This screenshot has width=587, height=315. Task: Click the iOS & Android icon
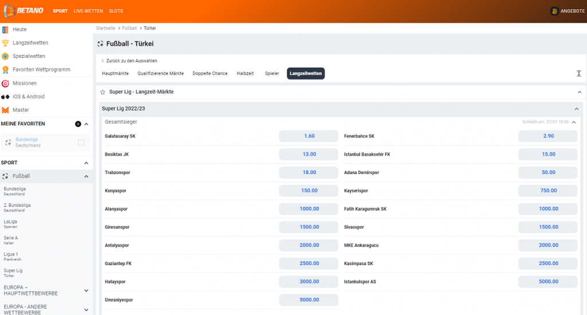[x=5, y=97]
